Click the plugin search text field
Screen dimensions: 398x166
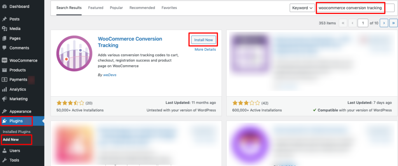[355, 8]
